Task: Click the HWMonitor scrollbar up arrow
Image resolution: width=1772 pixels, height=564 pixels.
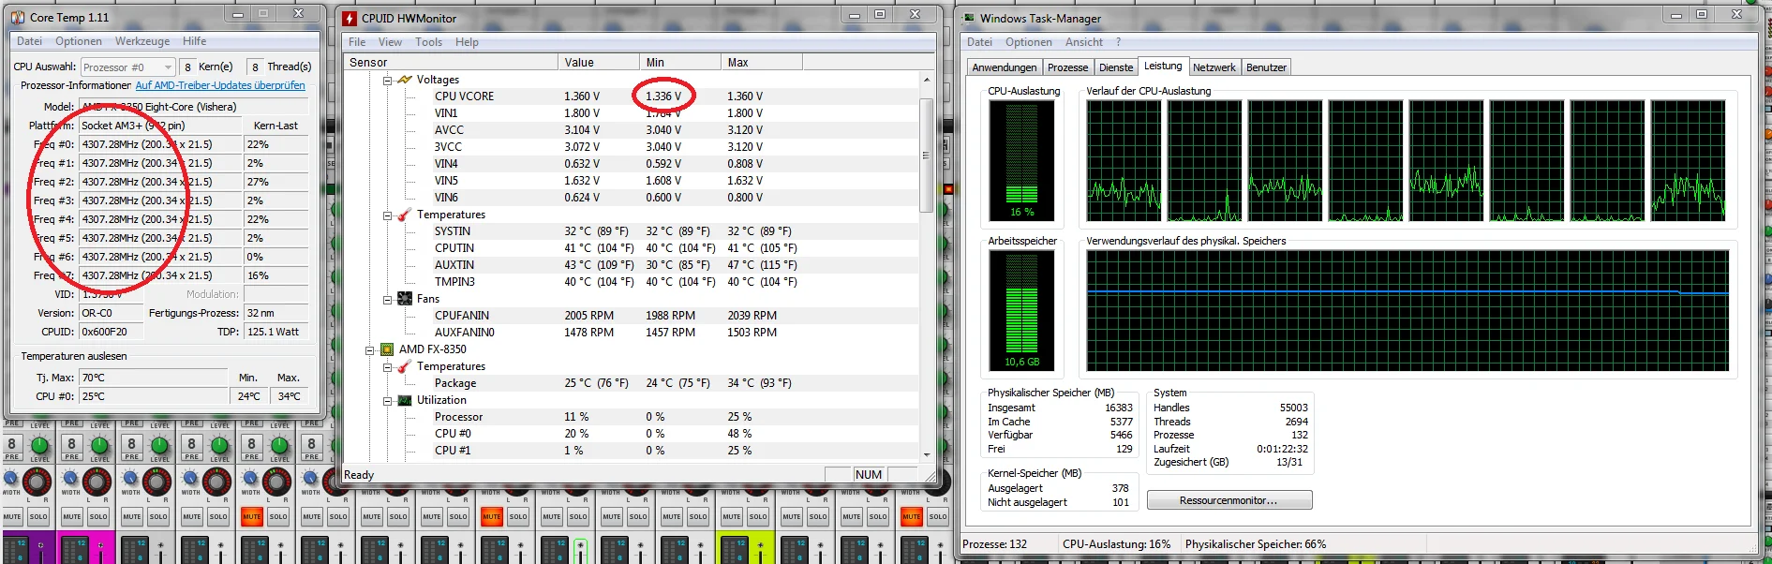Action: [927, 80]
